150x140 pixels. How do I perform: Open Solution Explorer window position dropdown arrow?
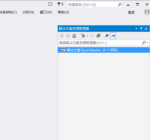point(136,29)
